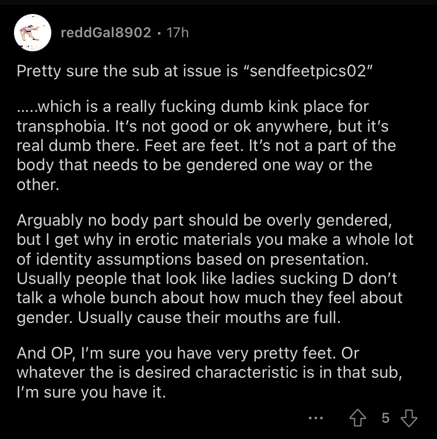Click the line "whatever the is desired characteristic"
This screenshot has width=437, height=439.
point(209,373)
